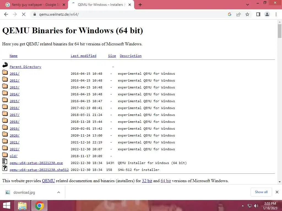Open qemu-w64-setup-20221230.sha512 link
This screenshot has height=211, width=282.
39,170
